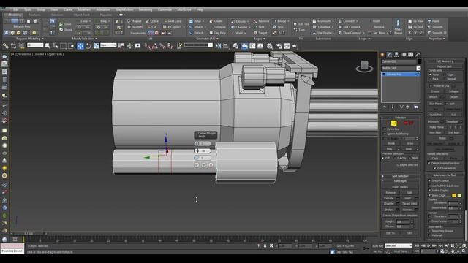This screenshot has width=468, height=263.
Task: Click the Select and Link icon
Action: click(6, 46)
